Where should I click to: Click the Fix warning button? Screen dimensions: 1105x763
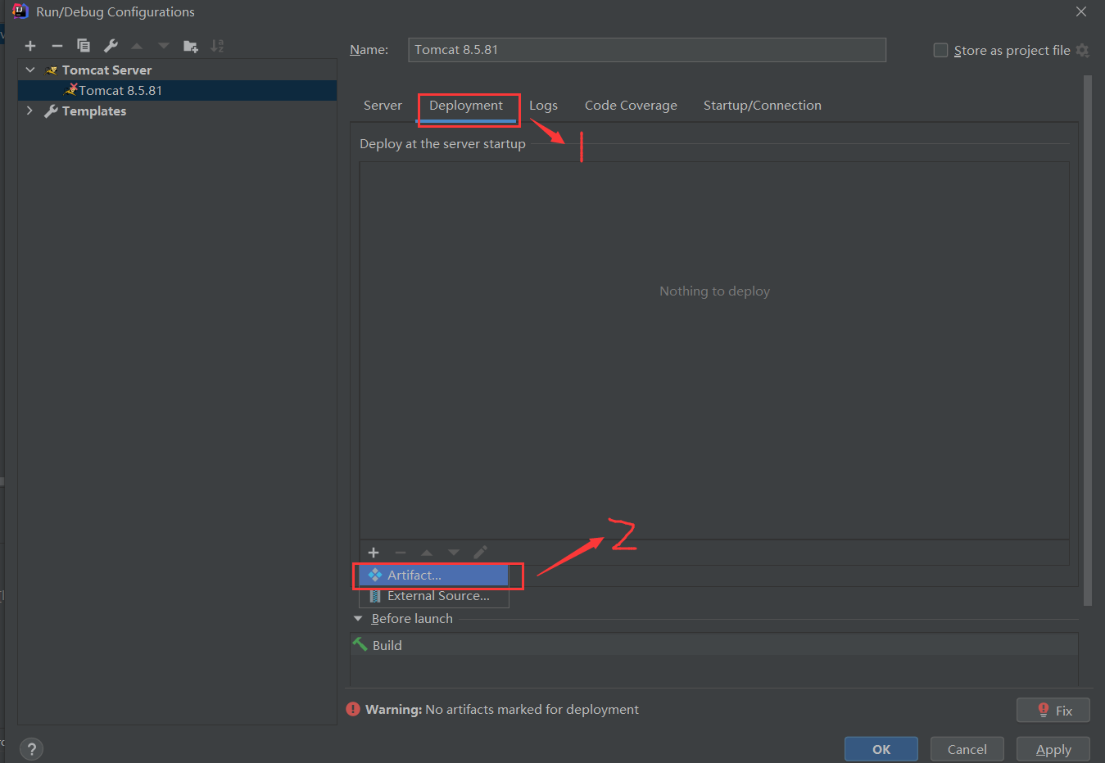pos(1053,711)
